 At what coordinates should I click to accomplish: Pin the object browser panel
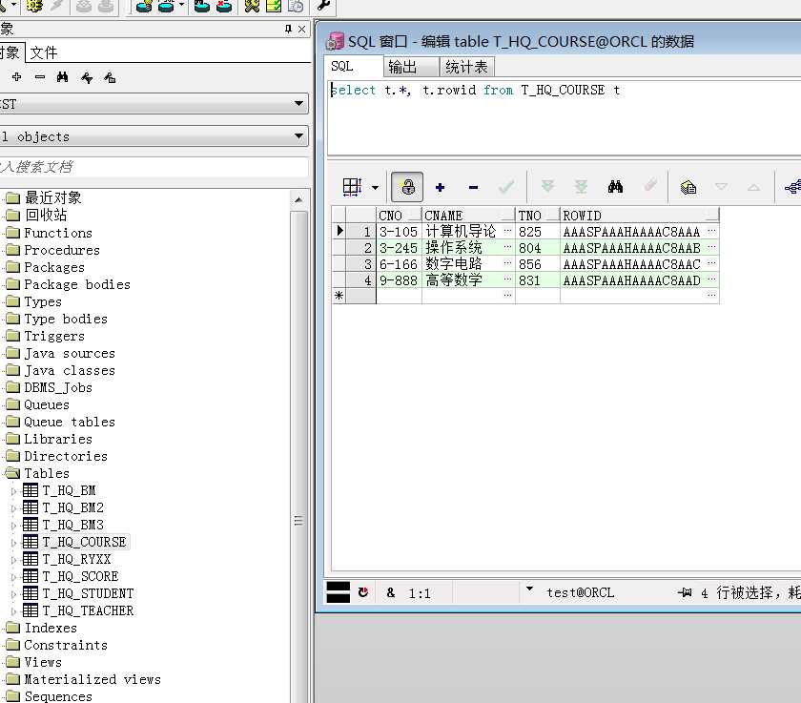[x=289, y=30]
